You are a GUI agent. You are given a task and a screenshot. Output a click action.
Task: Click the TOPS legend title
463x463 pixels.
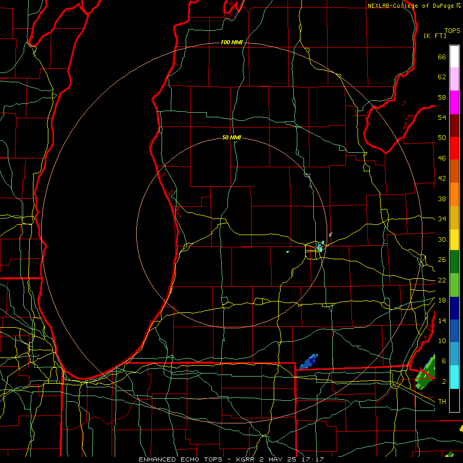(452, 31)
